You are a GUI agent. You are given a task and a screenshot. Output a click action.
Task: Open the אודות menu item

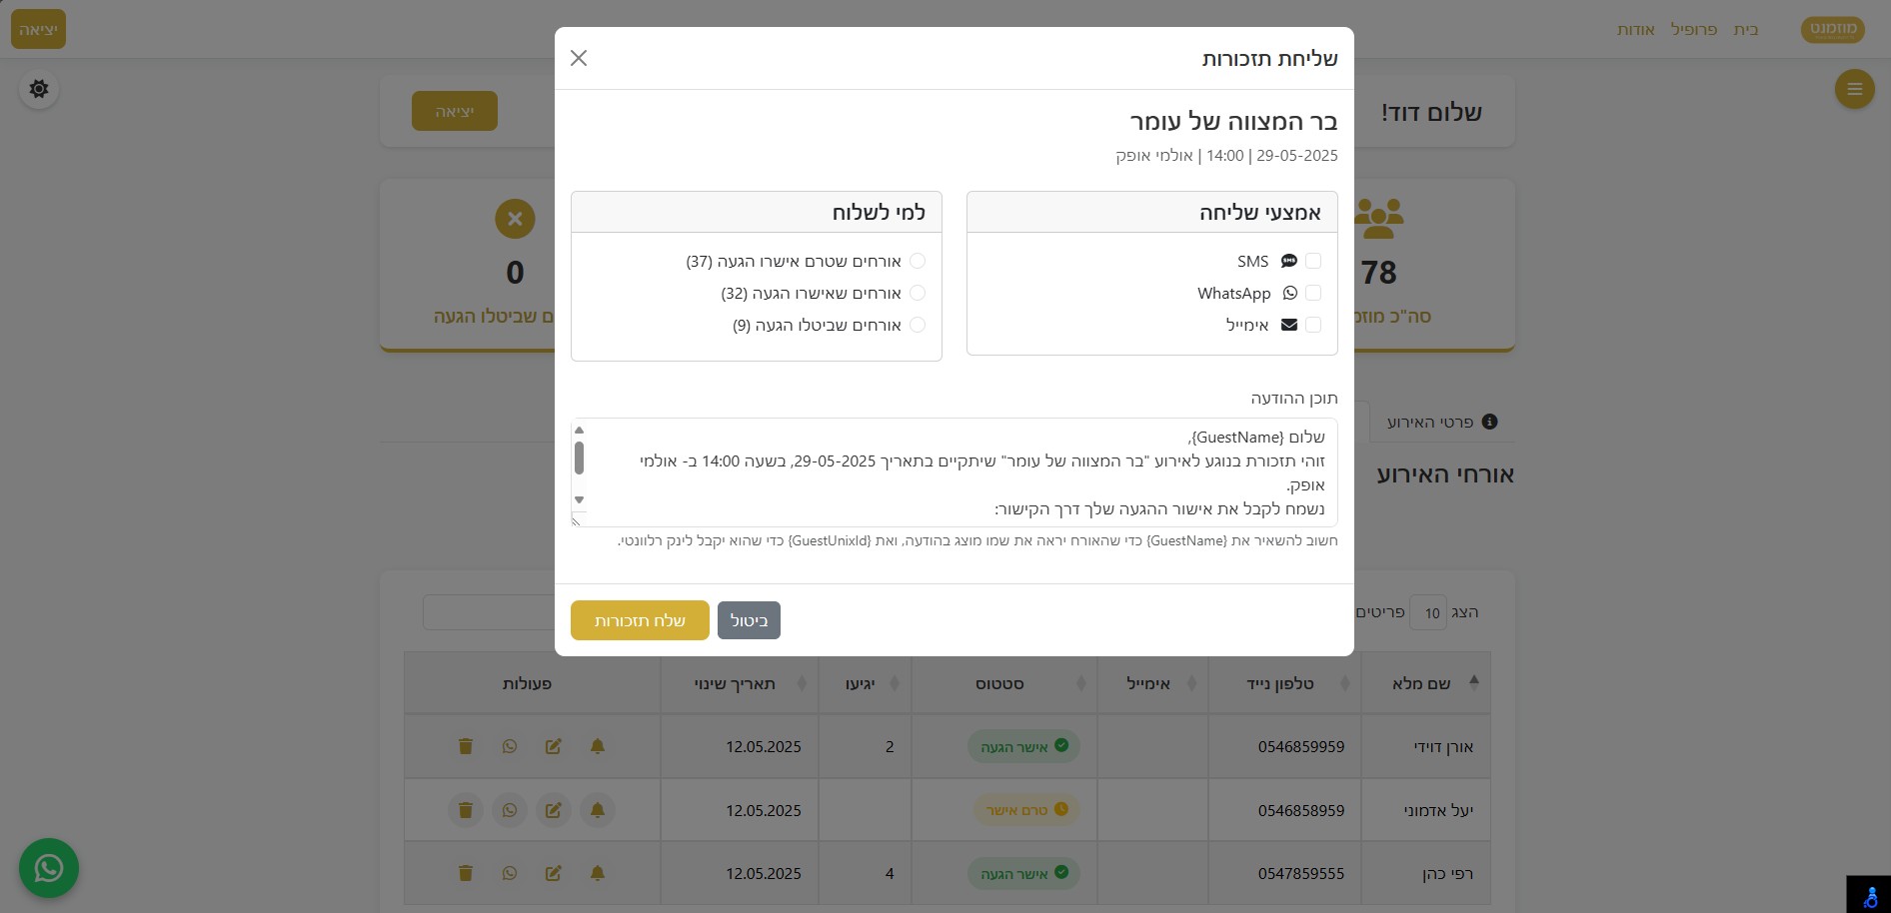coord(1637,29)
